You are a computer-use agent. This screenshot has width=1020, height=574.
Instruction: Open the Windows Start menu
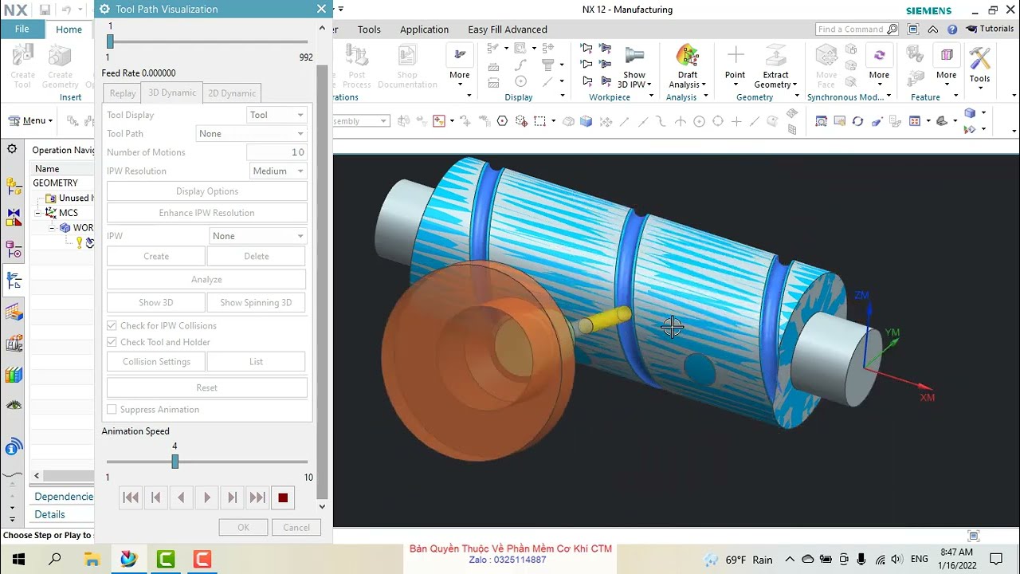click(18, 560)
